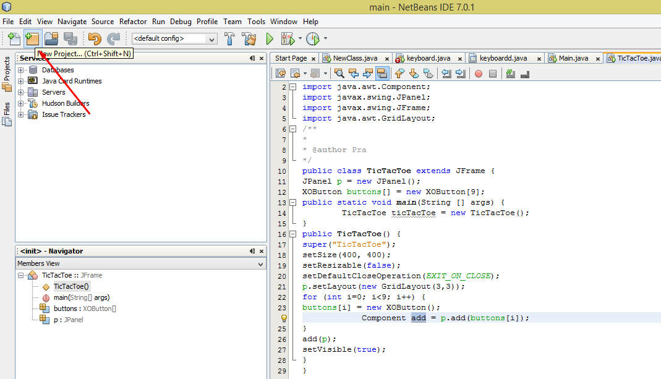Open the Refactor menu
This screenshot has width=661, height=379.
pos(133,21)
